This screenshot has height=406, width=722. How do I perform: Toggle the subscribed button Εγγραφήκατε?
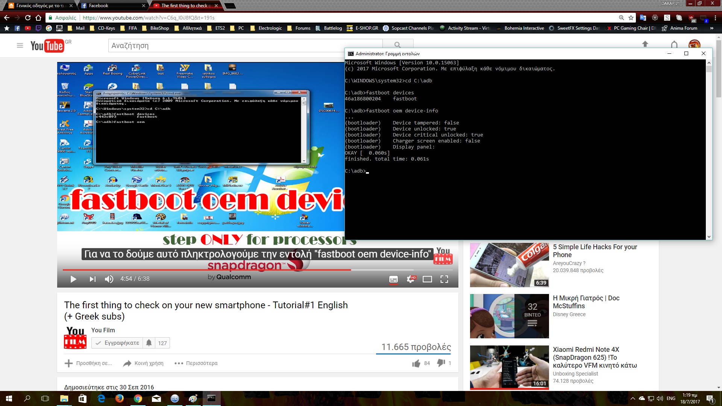[117, 343]
